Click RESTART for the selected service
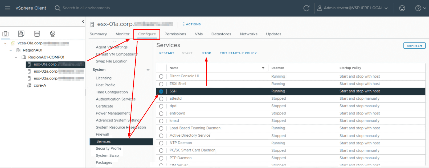 coord(167,53)
